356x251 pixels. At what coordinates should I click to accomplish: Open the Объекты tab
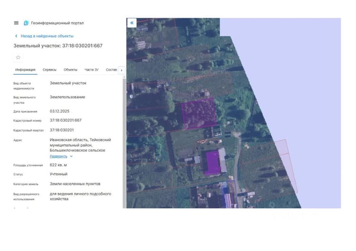pyautogui.click(x=70, y=70)
